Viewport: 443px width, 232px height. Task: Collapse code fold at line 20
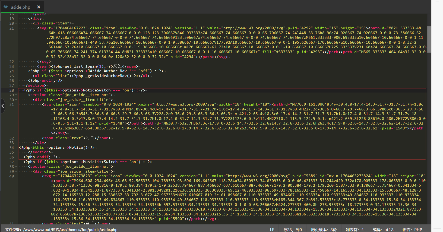coord(16,24)
